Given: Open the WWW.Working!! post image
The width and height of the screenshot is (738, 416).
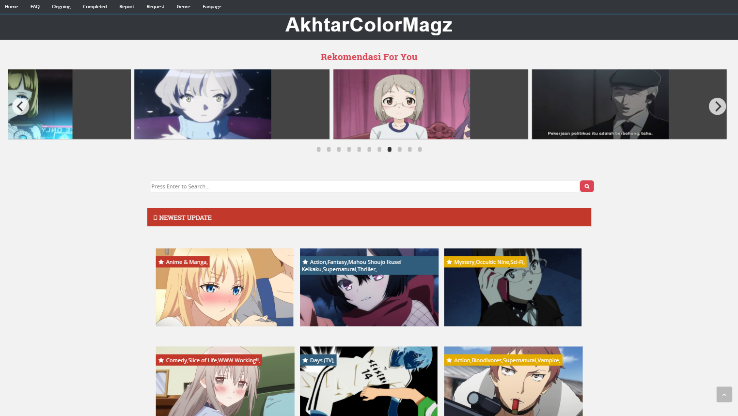Looking at the screenshot, I should coord(225,381).
